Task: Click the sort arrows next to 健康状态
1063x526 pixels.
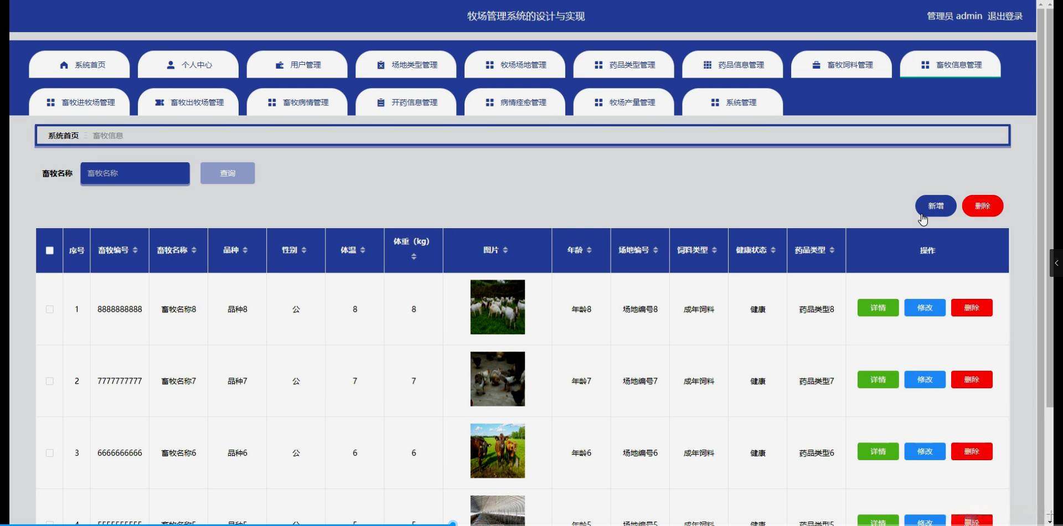Action: tap(773, 250)
